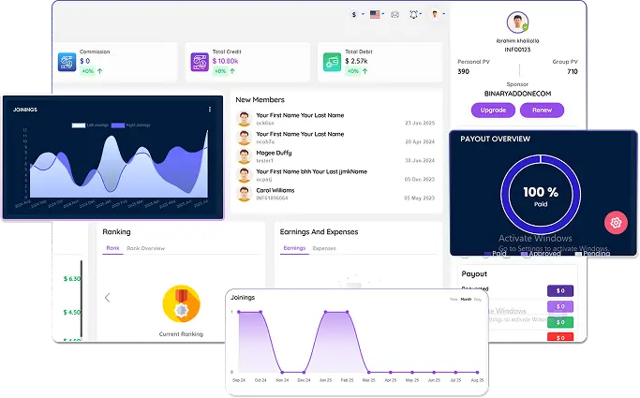Click the Upgrade button
640x398 pixels.
point(493,110)
